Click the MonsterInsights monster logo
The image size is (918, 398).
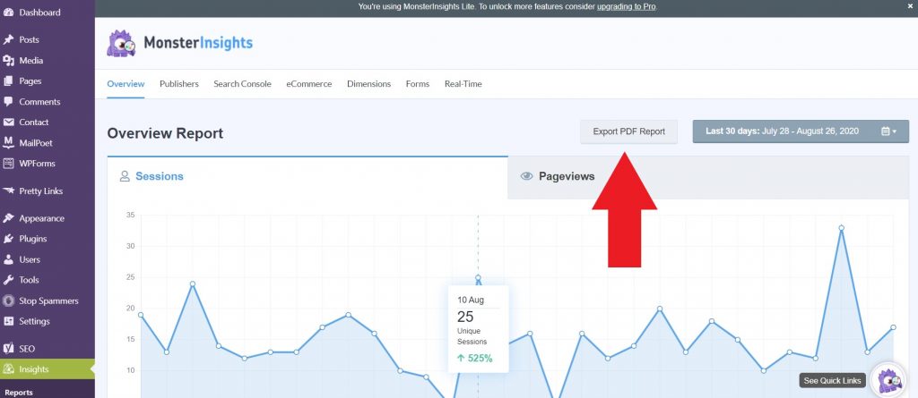[x=121, y=43]
